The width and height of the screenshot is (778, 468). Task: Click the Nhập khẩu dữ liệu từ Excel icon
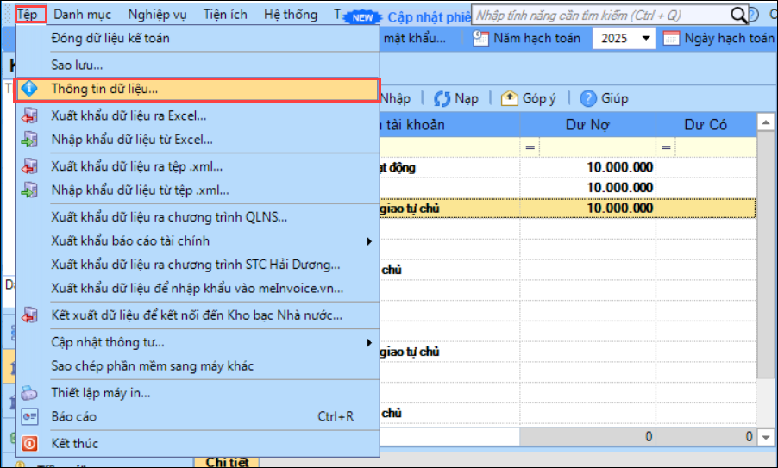[31, 139]
